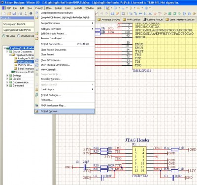Click the Compile Document DSP.SchDoc menu icon

pyautogui.click(x=37, y=13)
